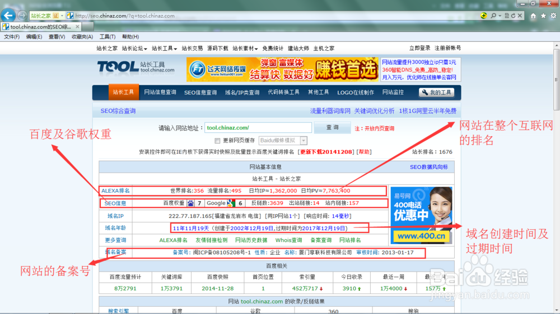
Task: Open favorites star icon
Action: (x=543, y=16)
